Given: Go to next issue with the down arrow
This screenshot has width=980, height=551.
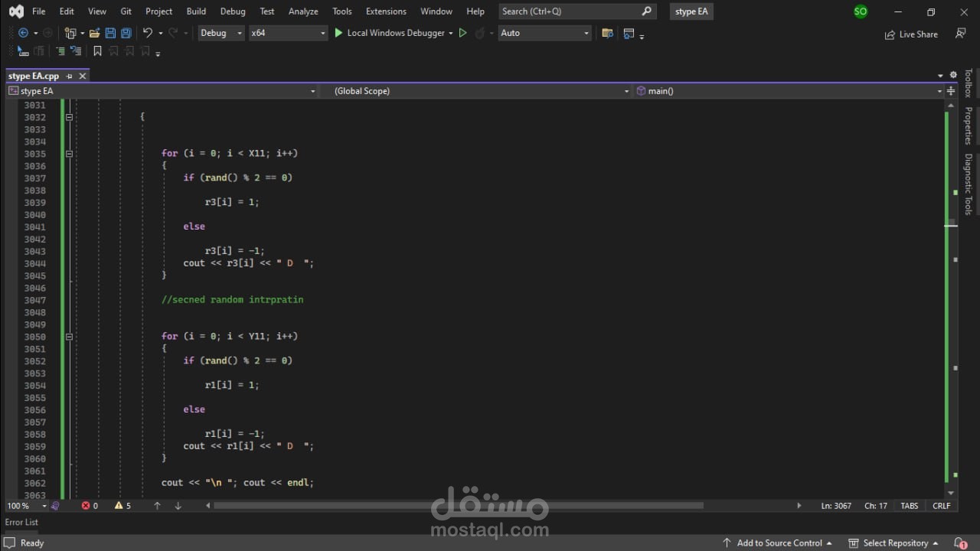Looking at the screenshot, I should pos(178,506).
